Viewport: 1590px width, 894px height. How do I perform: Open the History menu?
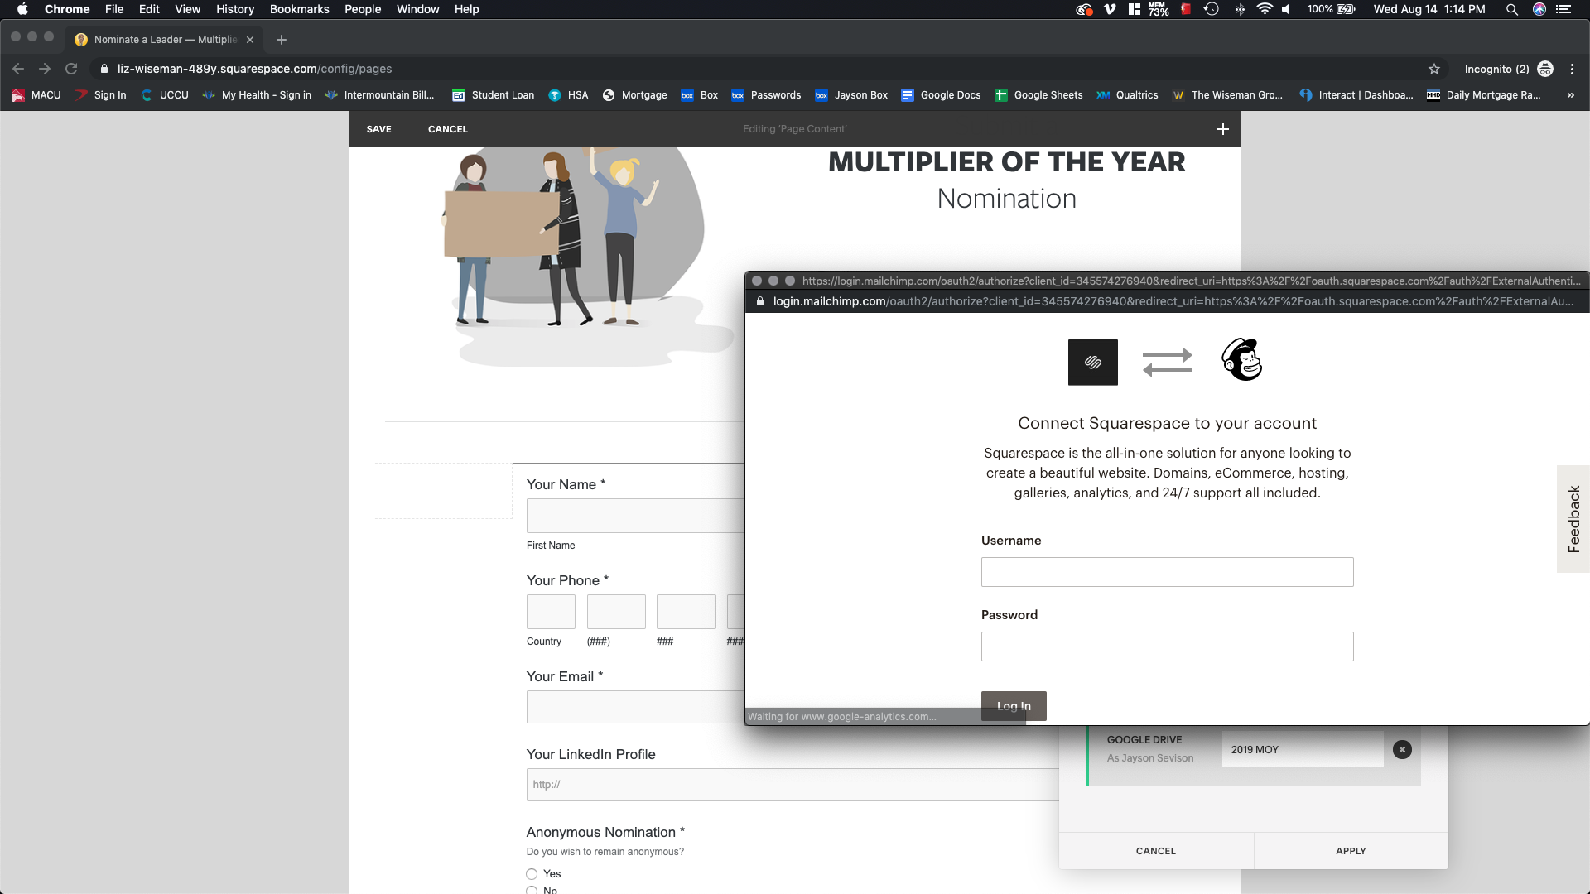(235, 9)
